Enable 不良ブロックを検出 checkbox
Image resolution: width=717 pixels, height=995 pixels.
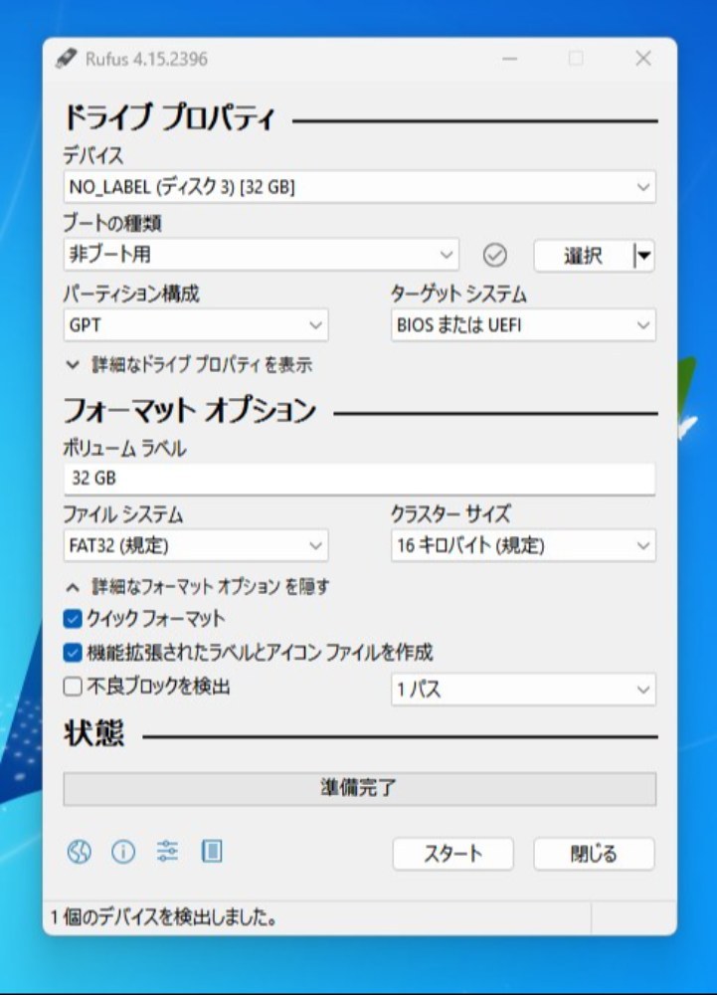[x=73, y=686]
